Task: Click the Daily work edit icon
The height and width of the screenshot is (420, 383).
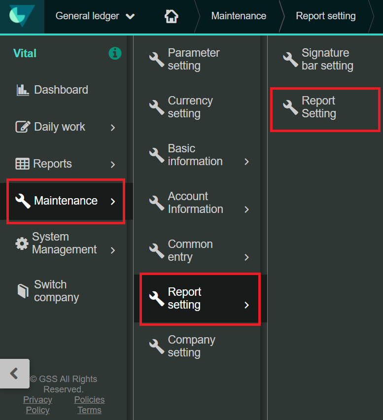Action: (23, 127)
